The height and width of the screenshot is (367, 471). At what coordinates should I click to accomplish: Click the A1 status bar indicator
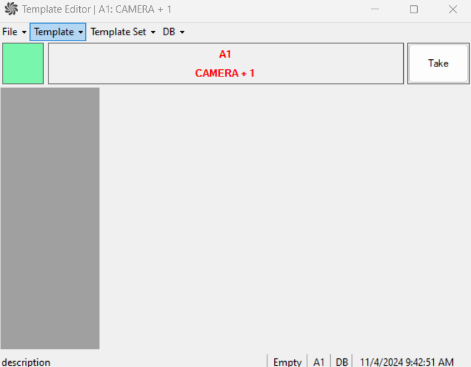319,362
